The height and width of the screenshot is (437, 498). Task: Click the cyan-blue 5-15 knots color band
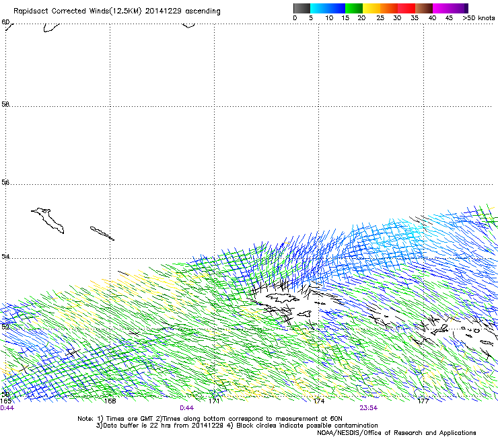pos(328,8)
